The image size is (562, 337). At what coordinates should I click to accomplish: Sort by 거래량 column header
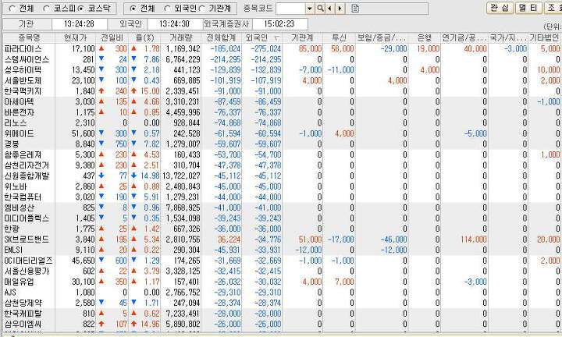pos(181,37)
